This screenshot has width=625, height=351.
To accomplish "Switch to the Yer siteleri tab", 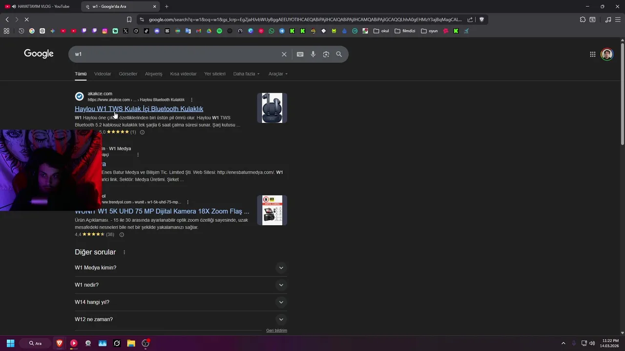I will pyautogui.click(x=215, y=74).
